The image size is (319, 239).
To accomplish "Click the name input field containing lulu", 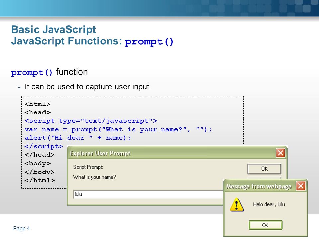I will [x=148, y=194].
